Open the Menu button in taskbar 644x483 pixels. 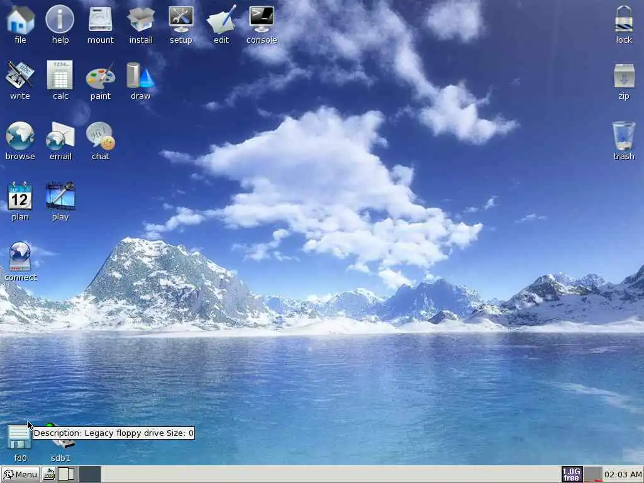21,474
